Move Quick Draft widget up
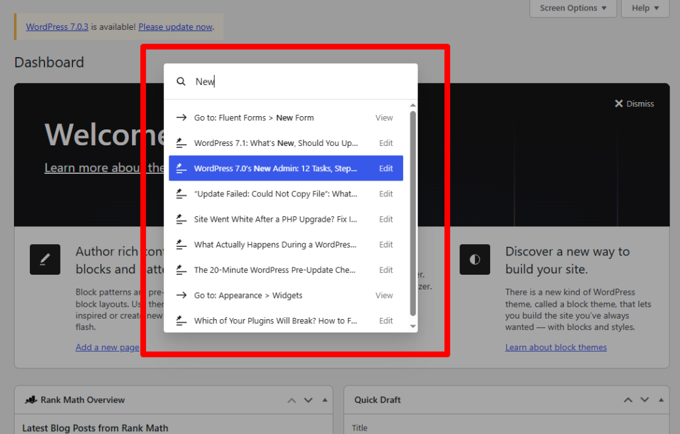The width and height of the screenshot is (680, 434). tap(628, 399)
